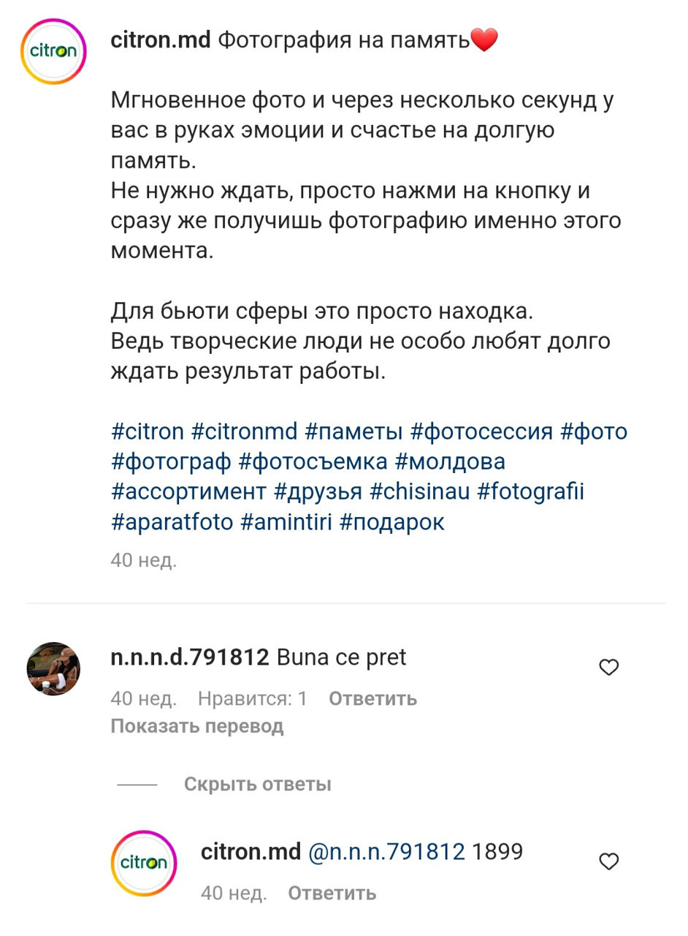Viewport: 688px width, 936px height.
Task: Open the #citron hashtag
Action: pyautogui.click(x=147, y=431)
